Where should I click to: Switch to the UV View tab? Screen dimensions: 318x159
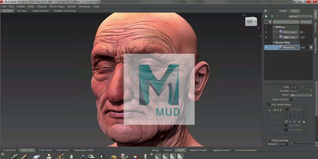point(22,11)
